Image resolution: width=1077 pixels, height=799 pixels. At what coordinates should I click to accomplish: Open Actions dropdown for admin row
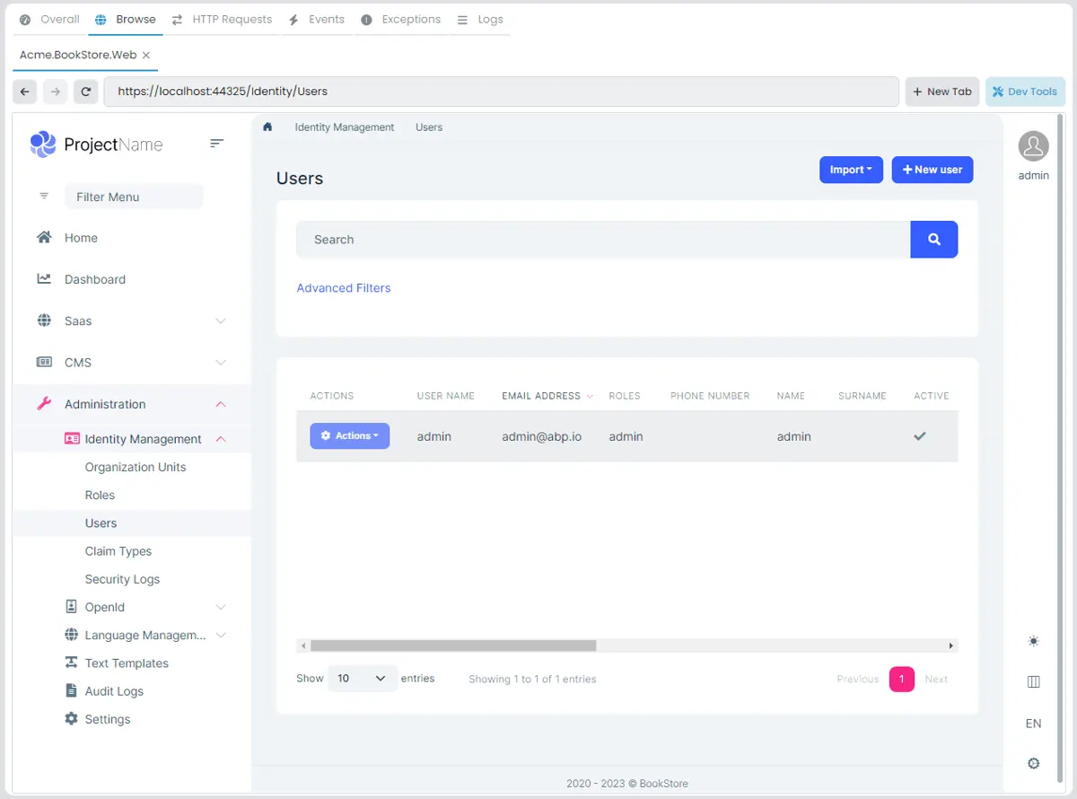tap(350, 436)
